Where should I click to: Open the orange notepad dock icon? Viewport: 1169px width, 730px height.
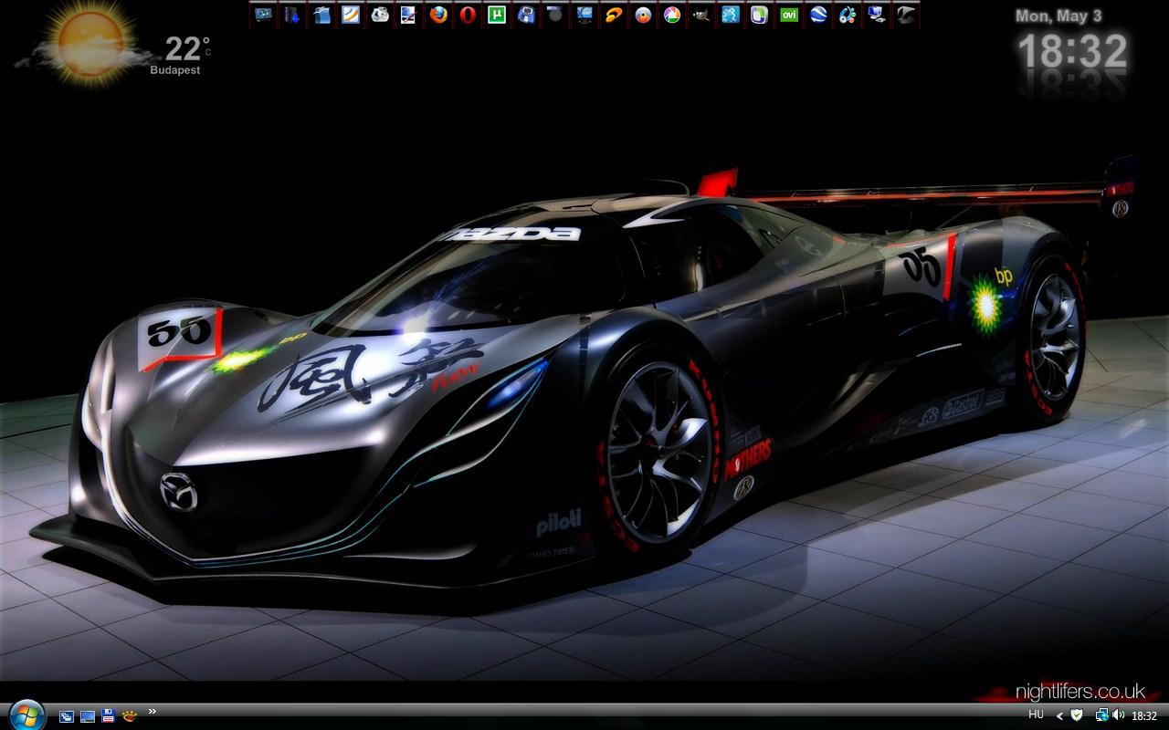click(351, 15)
